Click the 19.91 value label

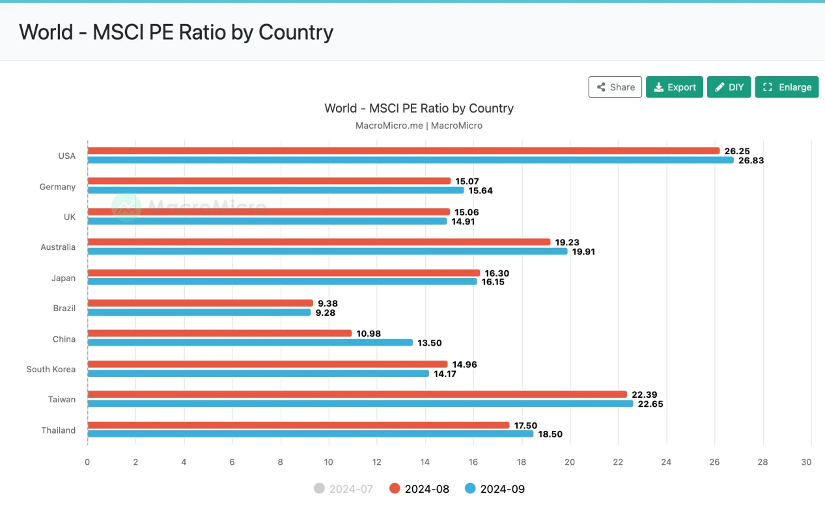(x=585, y=252)
